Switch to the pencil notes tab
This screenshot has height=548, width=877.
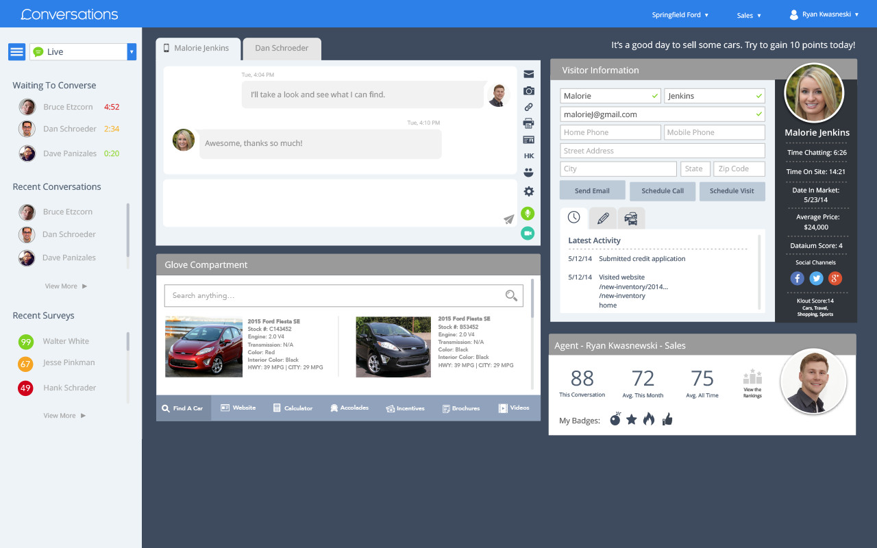click(603, 218)
